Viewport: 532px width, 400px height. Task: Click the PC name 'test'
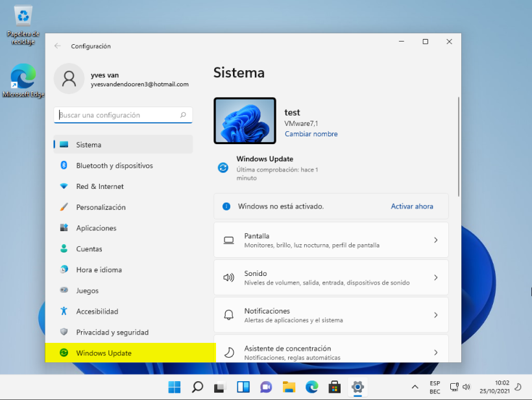click(292, 112)
